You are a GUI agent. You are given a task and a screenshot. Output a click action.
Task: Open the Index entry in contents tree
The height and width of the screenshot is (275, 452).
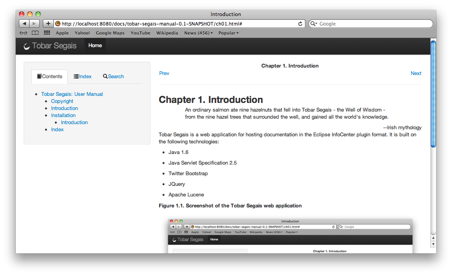(57, 129)
